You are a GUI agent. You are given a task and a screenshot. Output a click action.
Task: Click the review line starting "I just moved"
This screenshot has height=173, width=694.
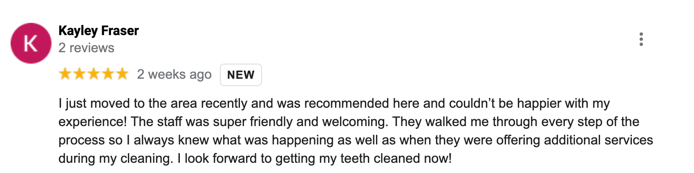click(x=334, y=104)
